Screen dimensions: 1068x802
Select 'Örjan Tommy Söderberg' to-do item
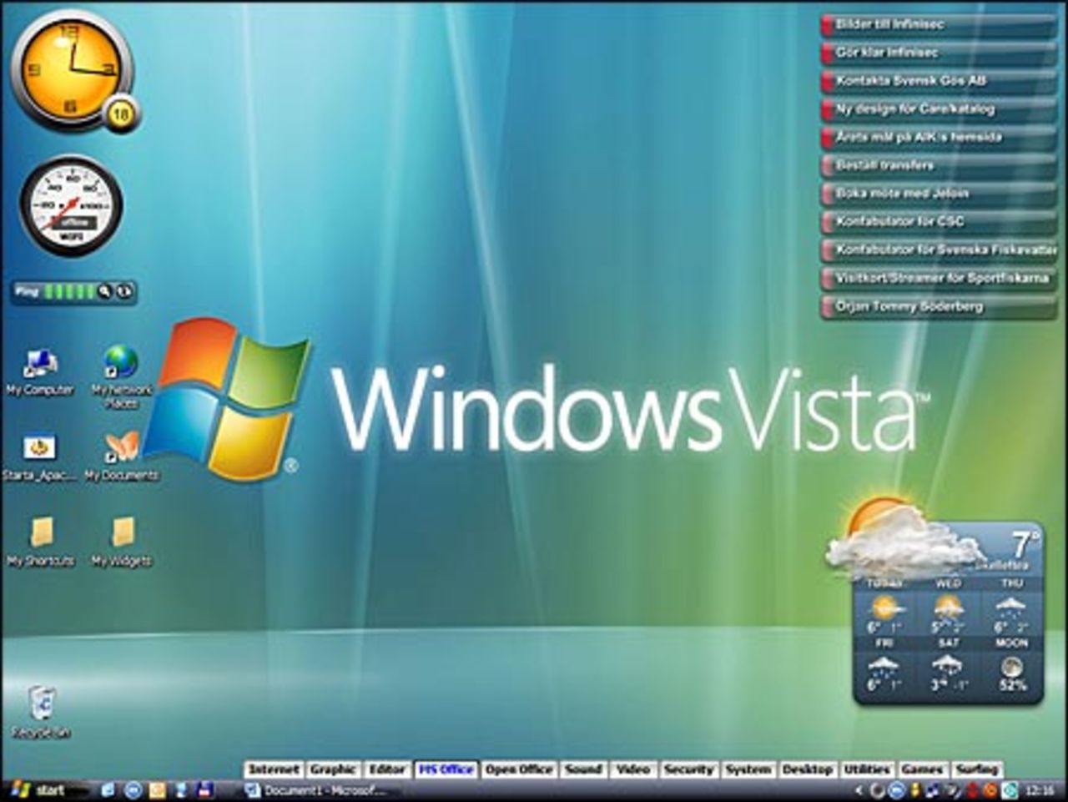pyautogui.click(x=939, y=307)
